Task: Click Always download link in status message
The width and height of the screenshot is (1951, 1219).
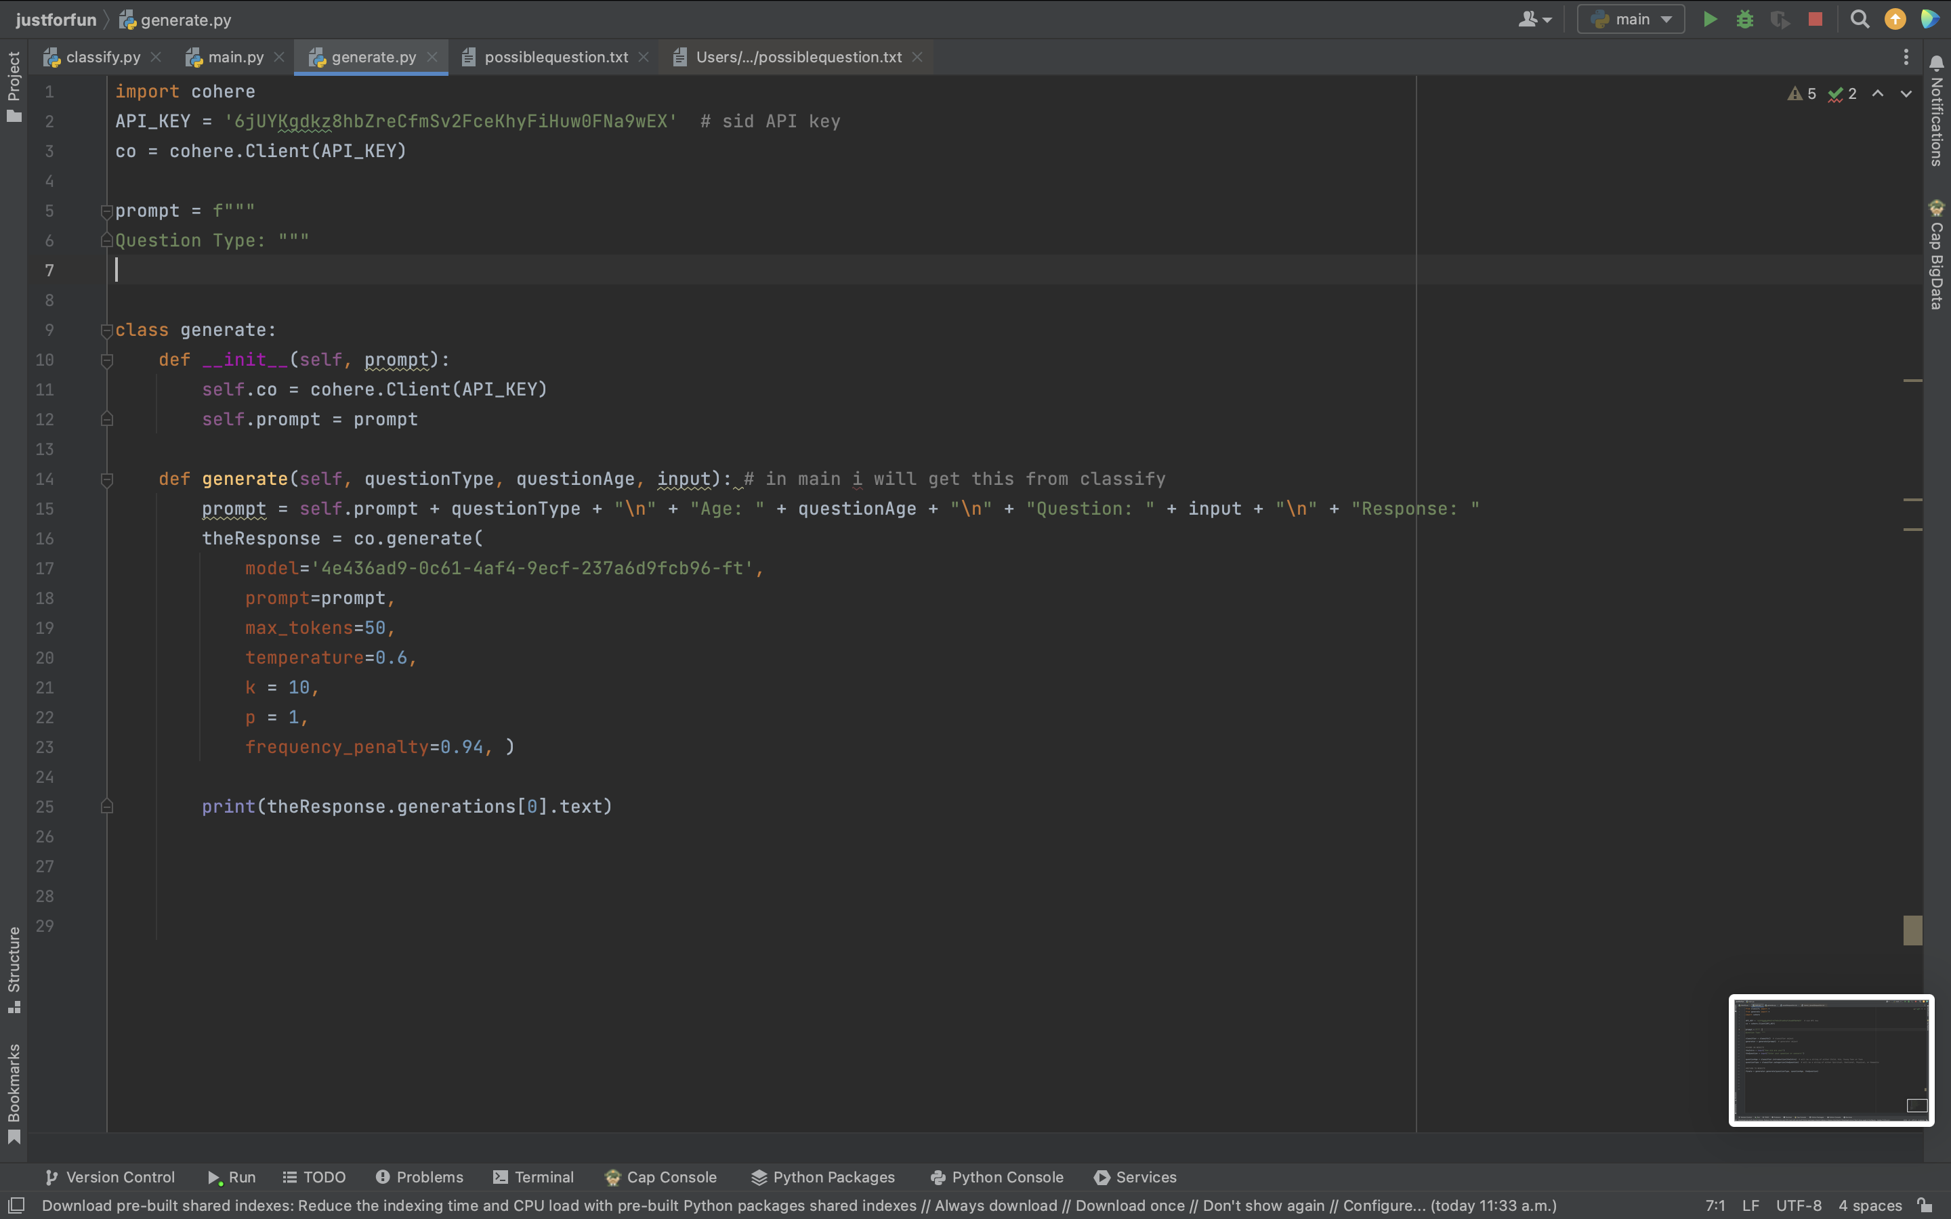Action: click(x=996, y=1205)
